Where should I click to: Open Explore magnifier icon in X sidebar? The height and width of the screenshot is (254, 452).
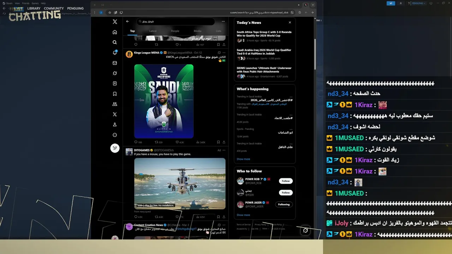coord(115,42)
